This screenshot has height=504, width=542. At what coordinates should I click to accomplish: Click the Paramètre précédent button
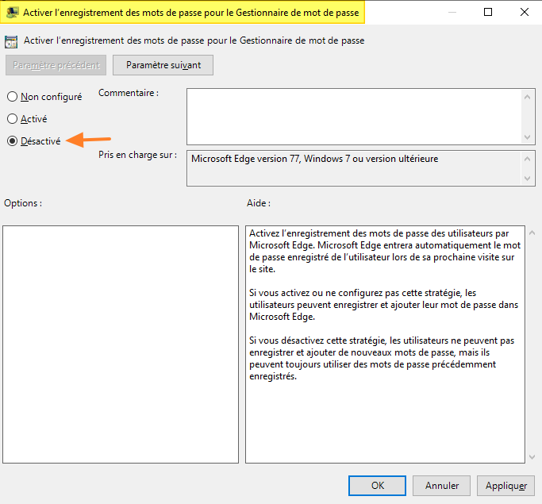(x=56, y=65)
